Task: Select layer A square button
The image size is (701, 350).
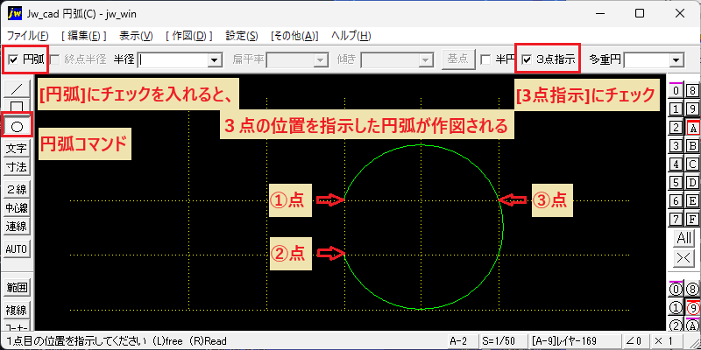Action: tap(692, 127)
